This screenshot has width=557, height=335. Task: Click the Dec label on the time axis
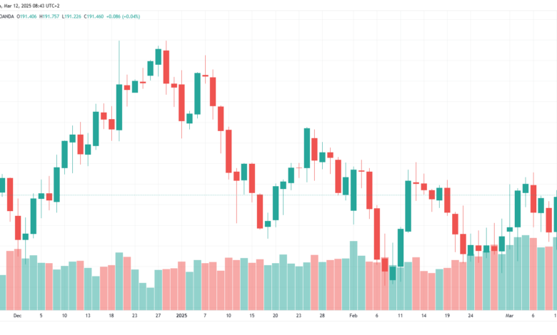pyautogui.click(x=17, y=316)
